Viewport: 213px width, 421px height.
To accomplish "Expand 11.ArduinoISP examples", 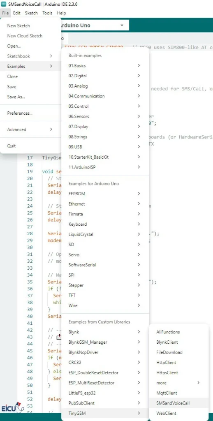I will (105, 167).
